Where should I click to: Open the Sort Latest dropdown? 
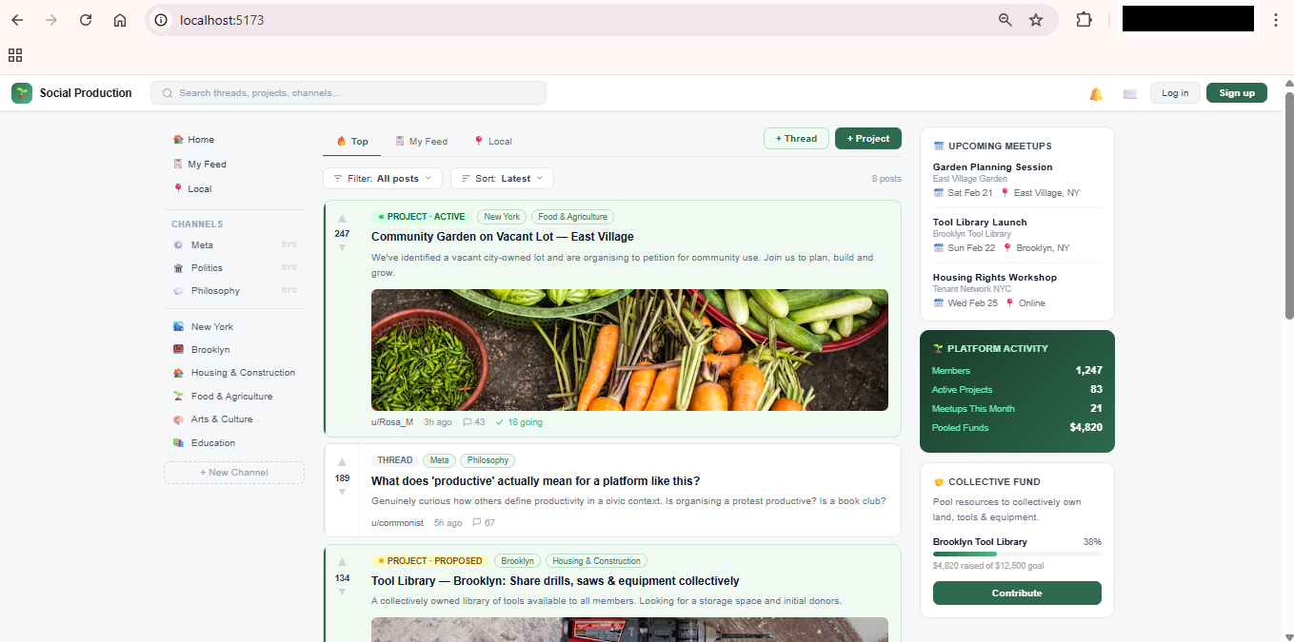point(502,179)
